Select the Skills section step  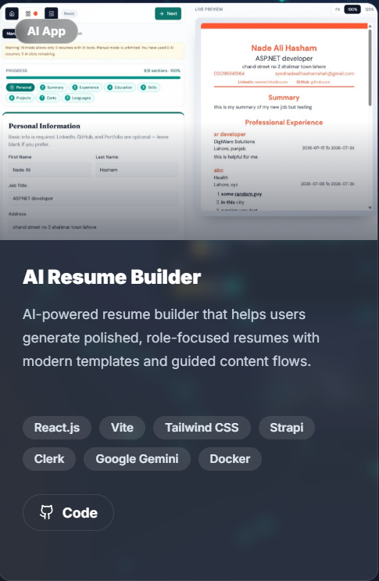coord(148,88)
